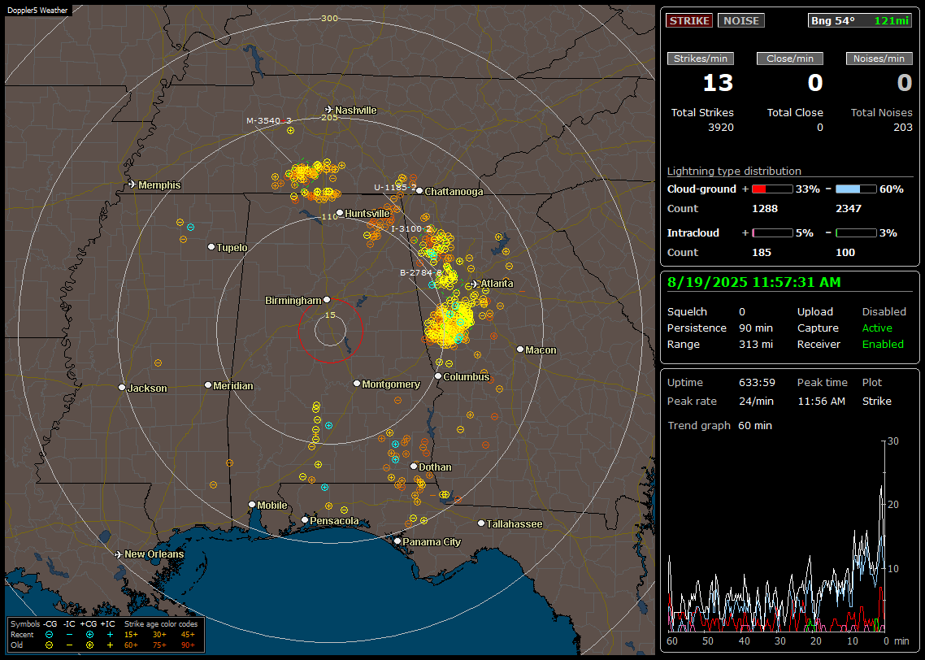Click the 110 range ring label

tap(329, 216)
